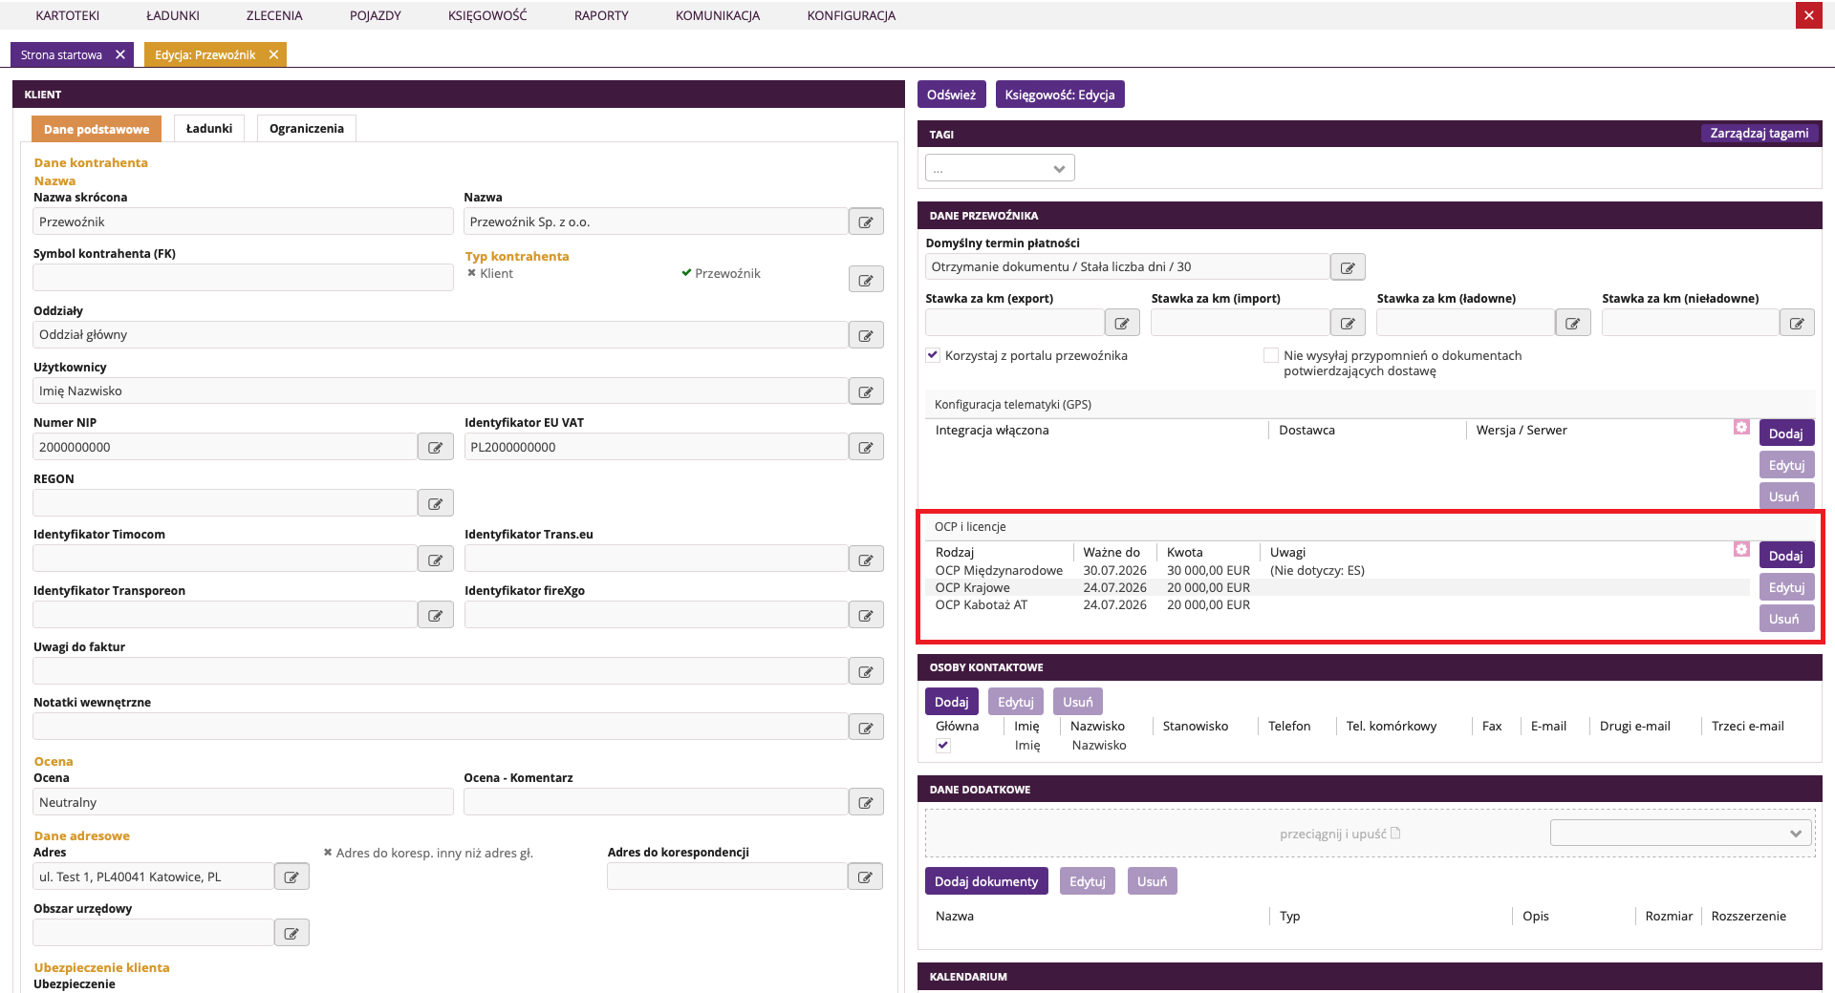Open edit icon for Typ kontrahenta
Image resolution: width=1835 pixels, height=993 pixels.
click(866, 280)
